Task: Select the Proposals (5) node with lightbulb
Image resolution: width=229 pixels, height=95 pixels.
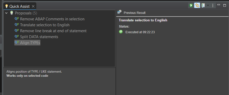Action: pyautogui.click(x=23, y=13)
